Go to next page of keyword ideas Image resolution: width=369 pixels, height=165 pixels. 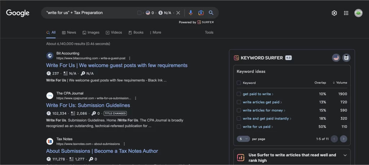(343, 139)
